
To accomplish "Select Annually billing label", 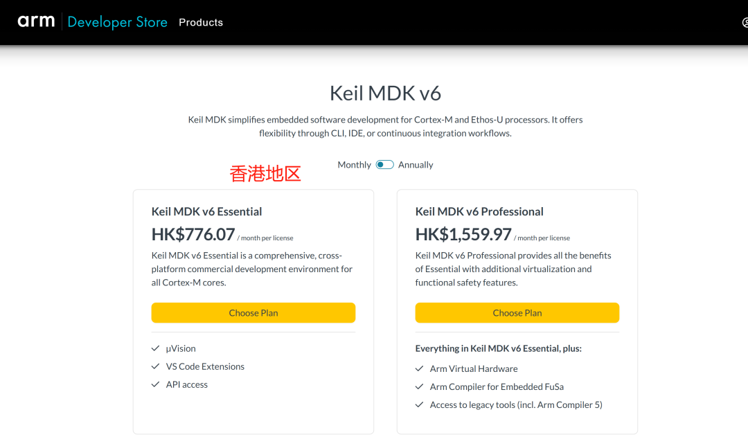I will point(416,165).
